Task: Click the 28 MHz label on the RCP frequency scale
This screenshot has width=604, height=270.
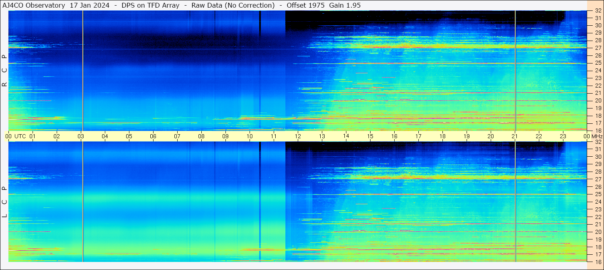Action: pos(598,41)
